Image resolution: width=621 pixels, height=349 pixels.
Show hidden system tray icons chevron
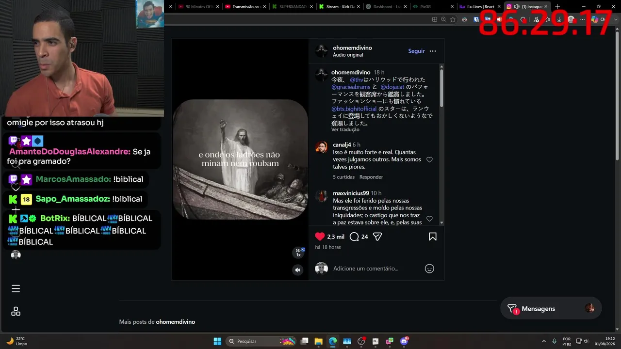(x=543, y=341)
